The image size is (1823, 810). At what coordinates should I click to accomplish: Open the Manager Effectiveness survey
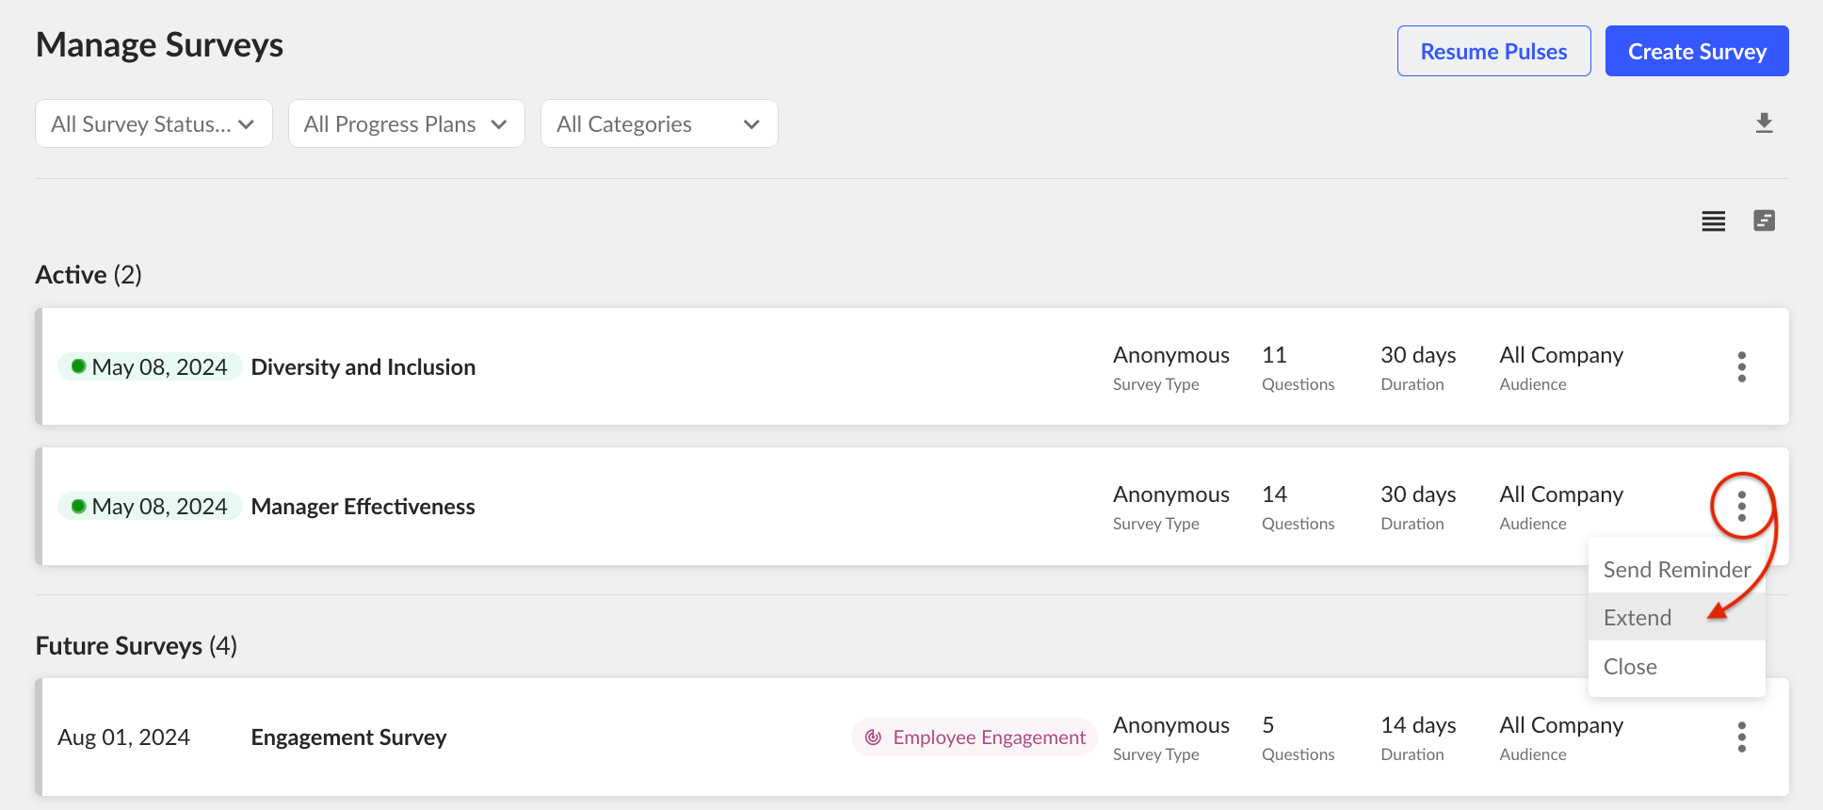pyautogui.click(x=363, y=506)
